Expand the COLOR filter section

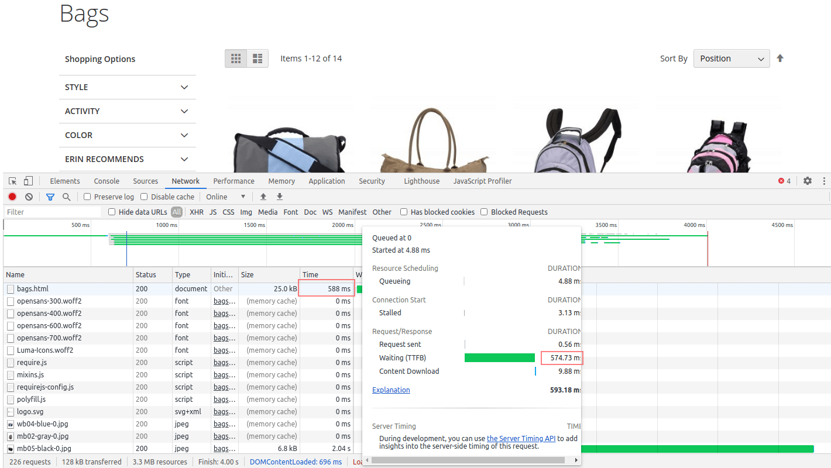[128, 135]
